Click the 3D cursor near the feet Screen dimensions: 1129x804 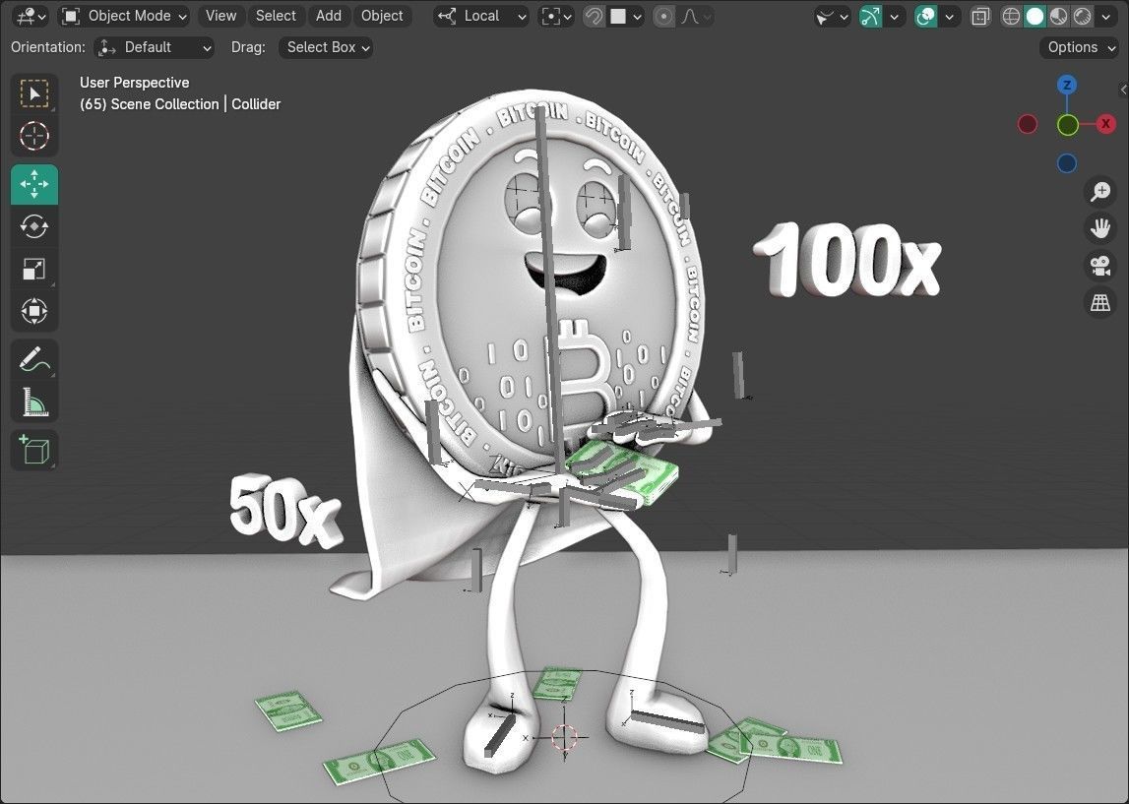565,737
